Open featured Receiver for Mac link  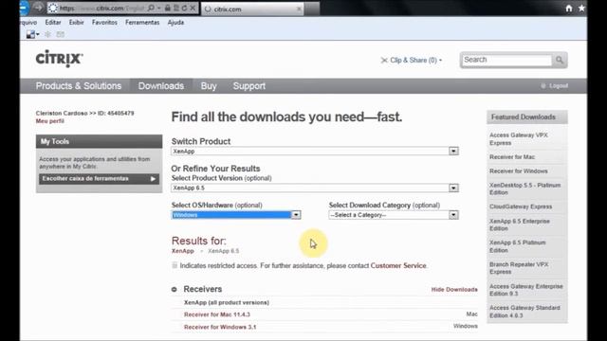pos(512,157)
